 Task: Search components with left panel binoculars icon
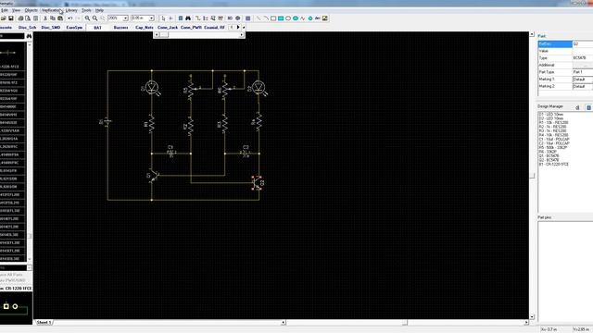29,36
